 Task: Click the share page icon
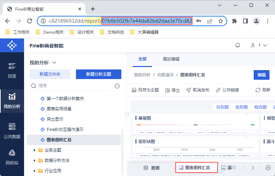click(210, 21)
